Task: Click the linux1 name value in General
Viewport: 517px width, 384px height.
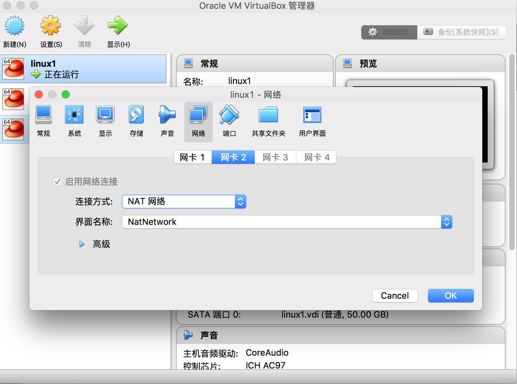Action: pyautogui.click(x=240, y=81)
